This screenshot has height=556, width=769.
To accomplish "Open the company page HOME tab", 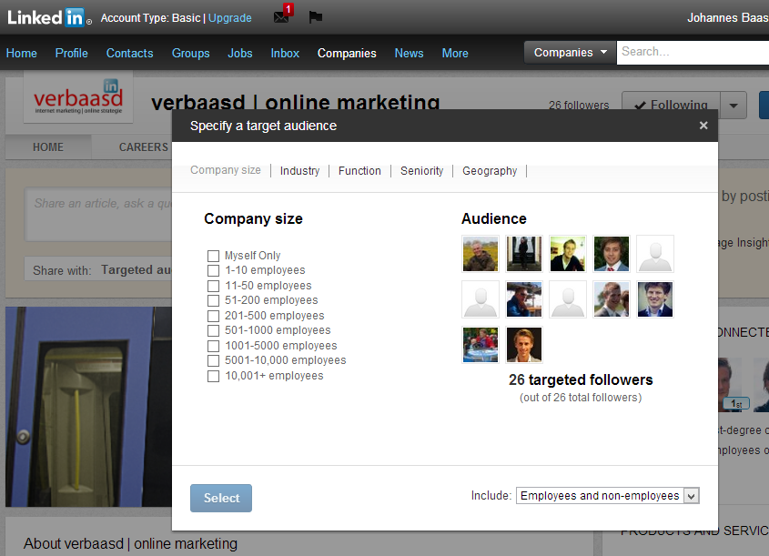I will [48, 147].
